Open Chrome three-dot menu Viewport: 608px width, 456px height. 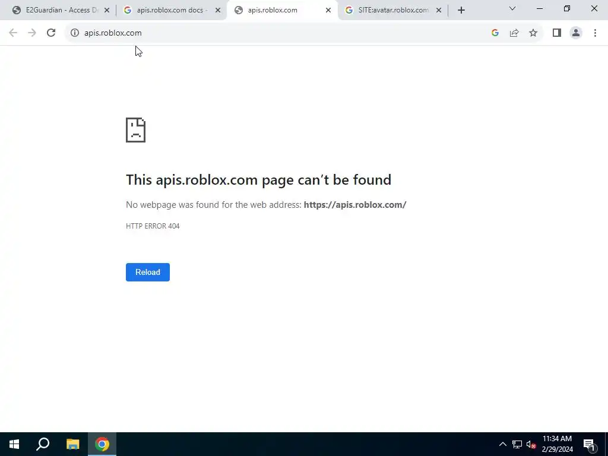(595, 33)
